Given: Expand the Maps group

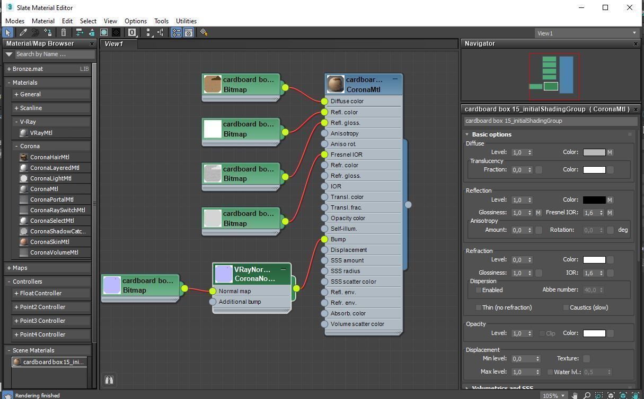Looking at the screenshot, I should [x=9, y=268].
